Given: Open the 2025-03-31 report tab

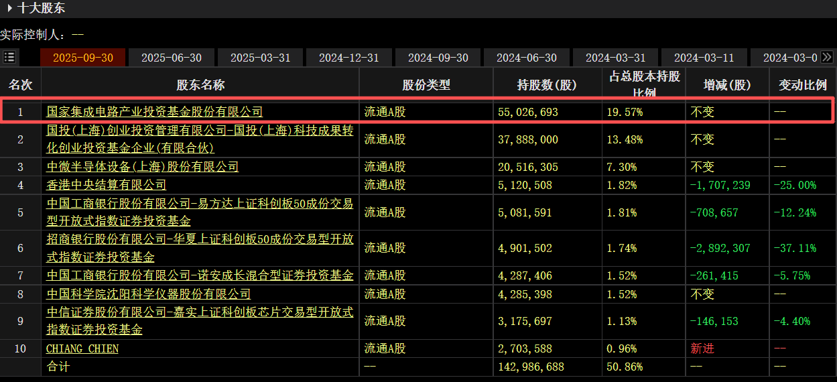Looking at the screenshot, I should [261, 58].
